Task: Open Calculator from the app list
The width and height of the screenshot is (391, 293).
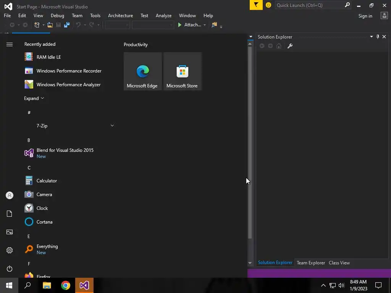Action: (x=69, y=180)
